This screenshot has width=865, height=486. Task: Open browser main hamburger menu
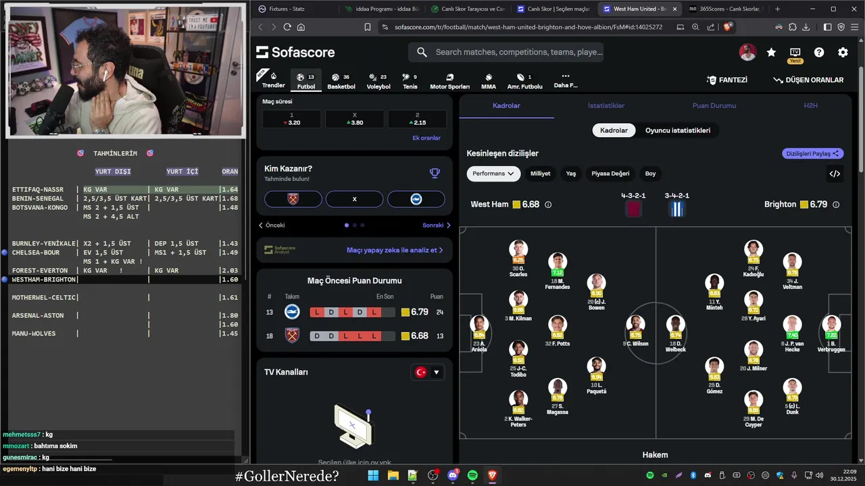[x=854, y=27]
